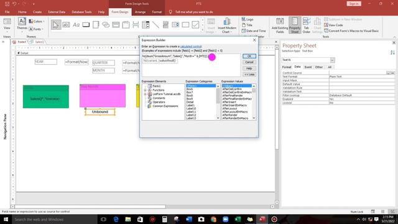Open the File menu
This screenshot has width=398, height=224.
tap(7, 12)
